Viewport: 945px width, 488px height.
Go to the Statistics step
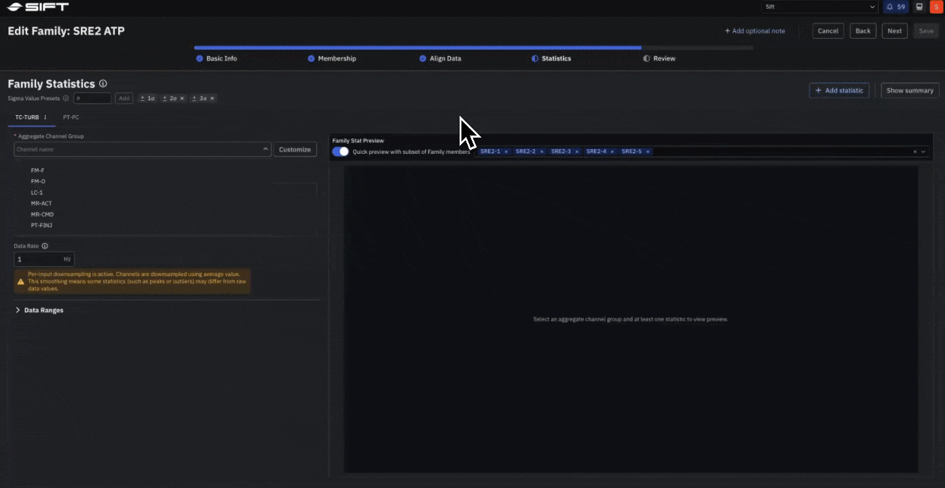tap(551, 58)
